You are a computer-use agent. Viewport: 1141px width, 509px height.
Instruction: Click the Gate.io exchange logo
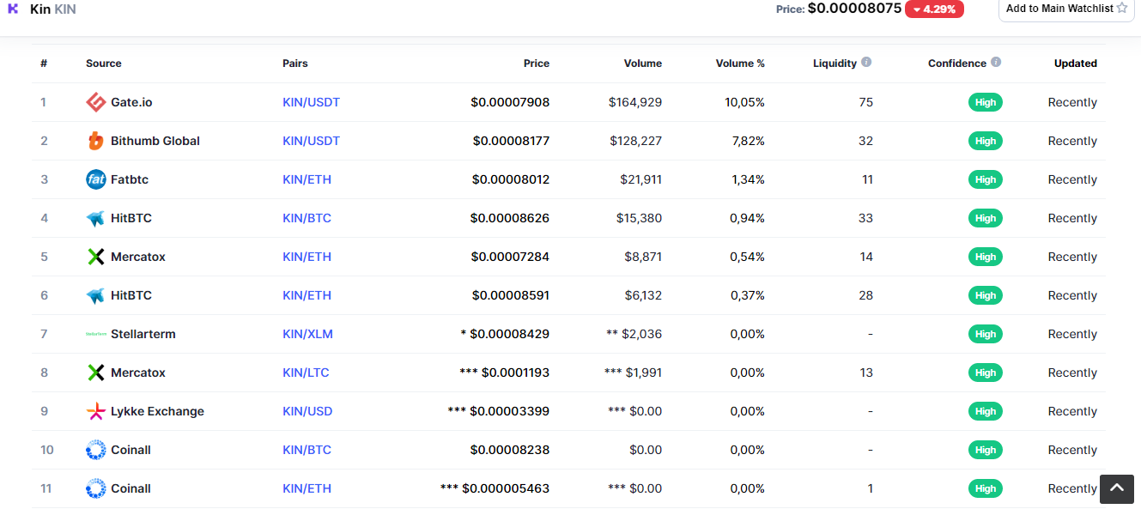pyautogui.click(x=96, y=102)
